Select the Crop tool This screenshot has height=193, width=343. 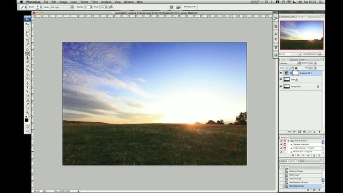coord(27,41)
